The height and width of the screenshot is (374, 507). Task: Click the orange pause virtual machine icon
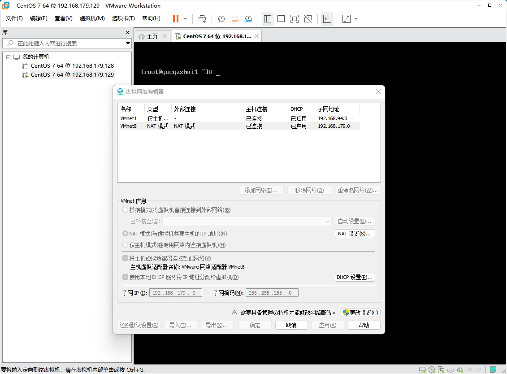pos(176,19)
